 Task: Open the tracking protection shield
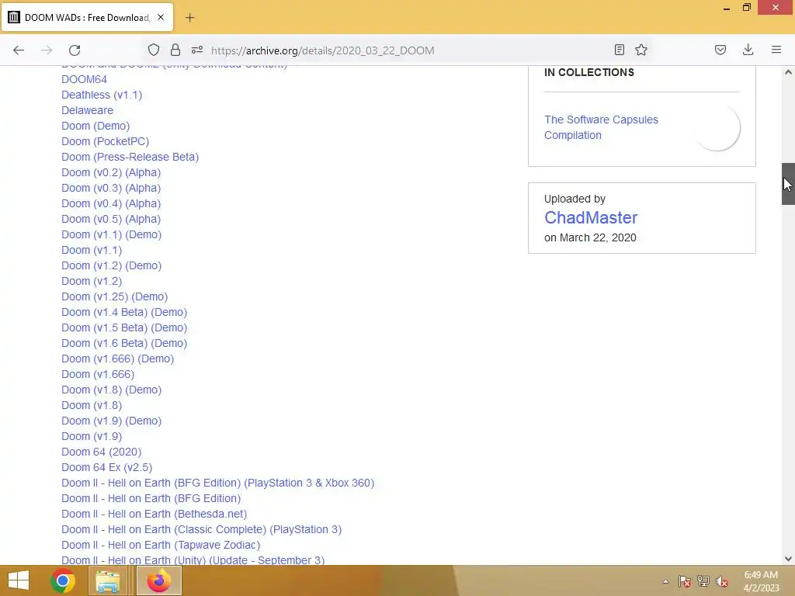click(x=154, y=50)
